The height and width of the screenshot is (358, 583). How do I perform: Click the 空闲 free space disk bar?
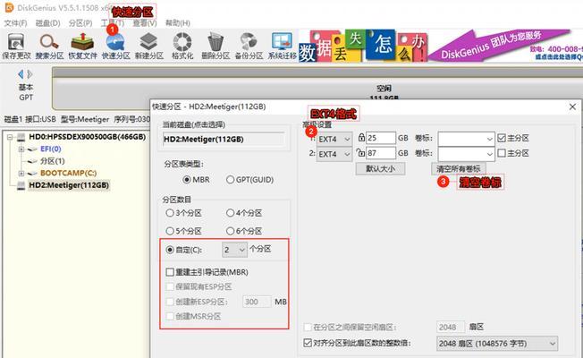point(317,89)
